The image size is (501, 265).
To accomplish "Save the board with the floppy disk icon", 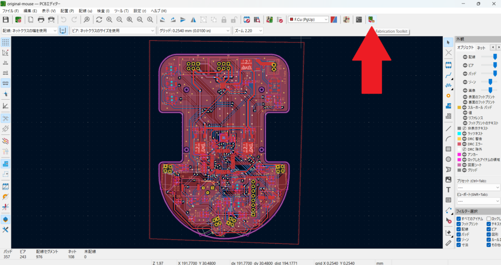I will click(x=5, y=20).
